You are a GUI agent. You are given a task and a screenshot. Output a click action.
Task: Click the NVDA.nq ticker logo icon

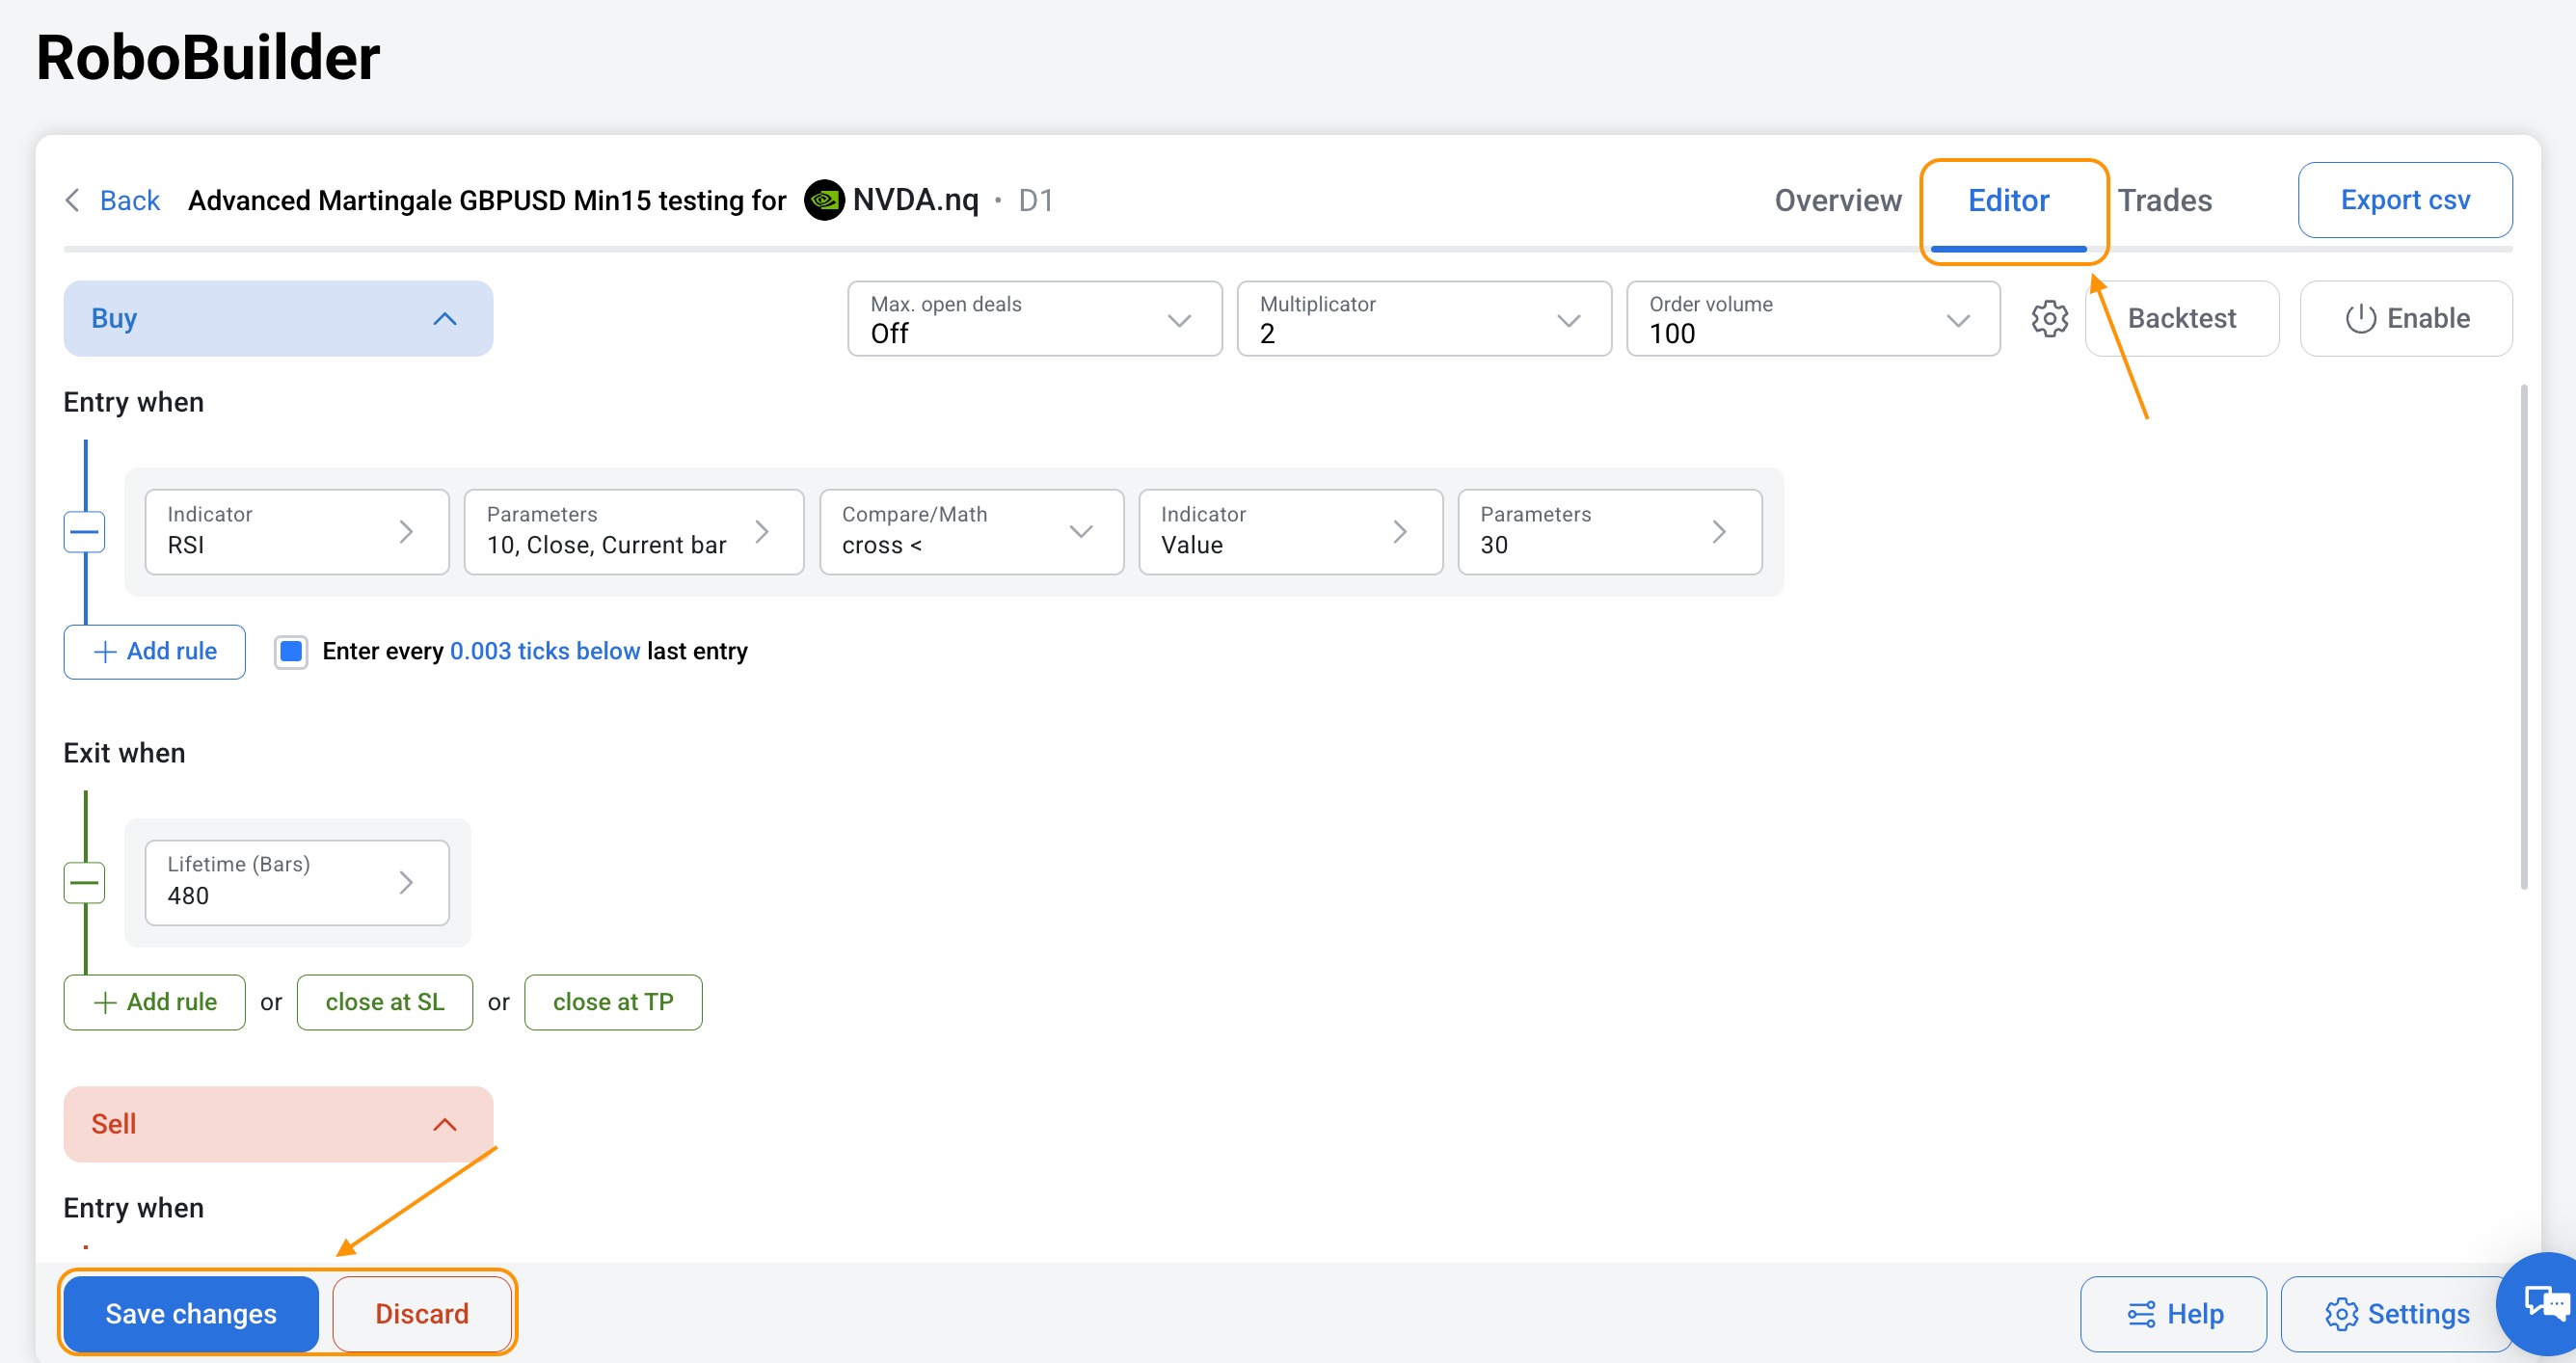pyautogui.click(x=824, y=200)
